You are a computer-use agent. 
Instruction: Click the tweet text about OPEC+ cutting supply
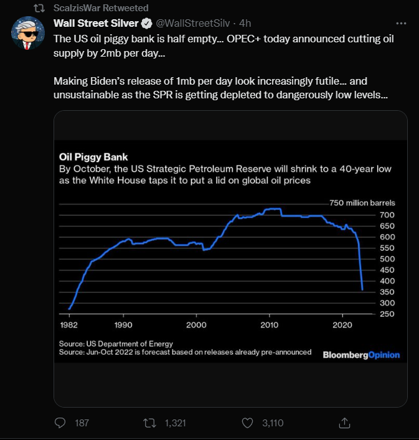click(x=224, y=45)
